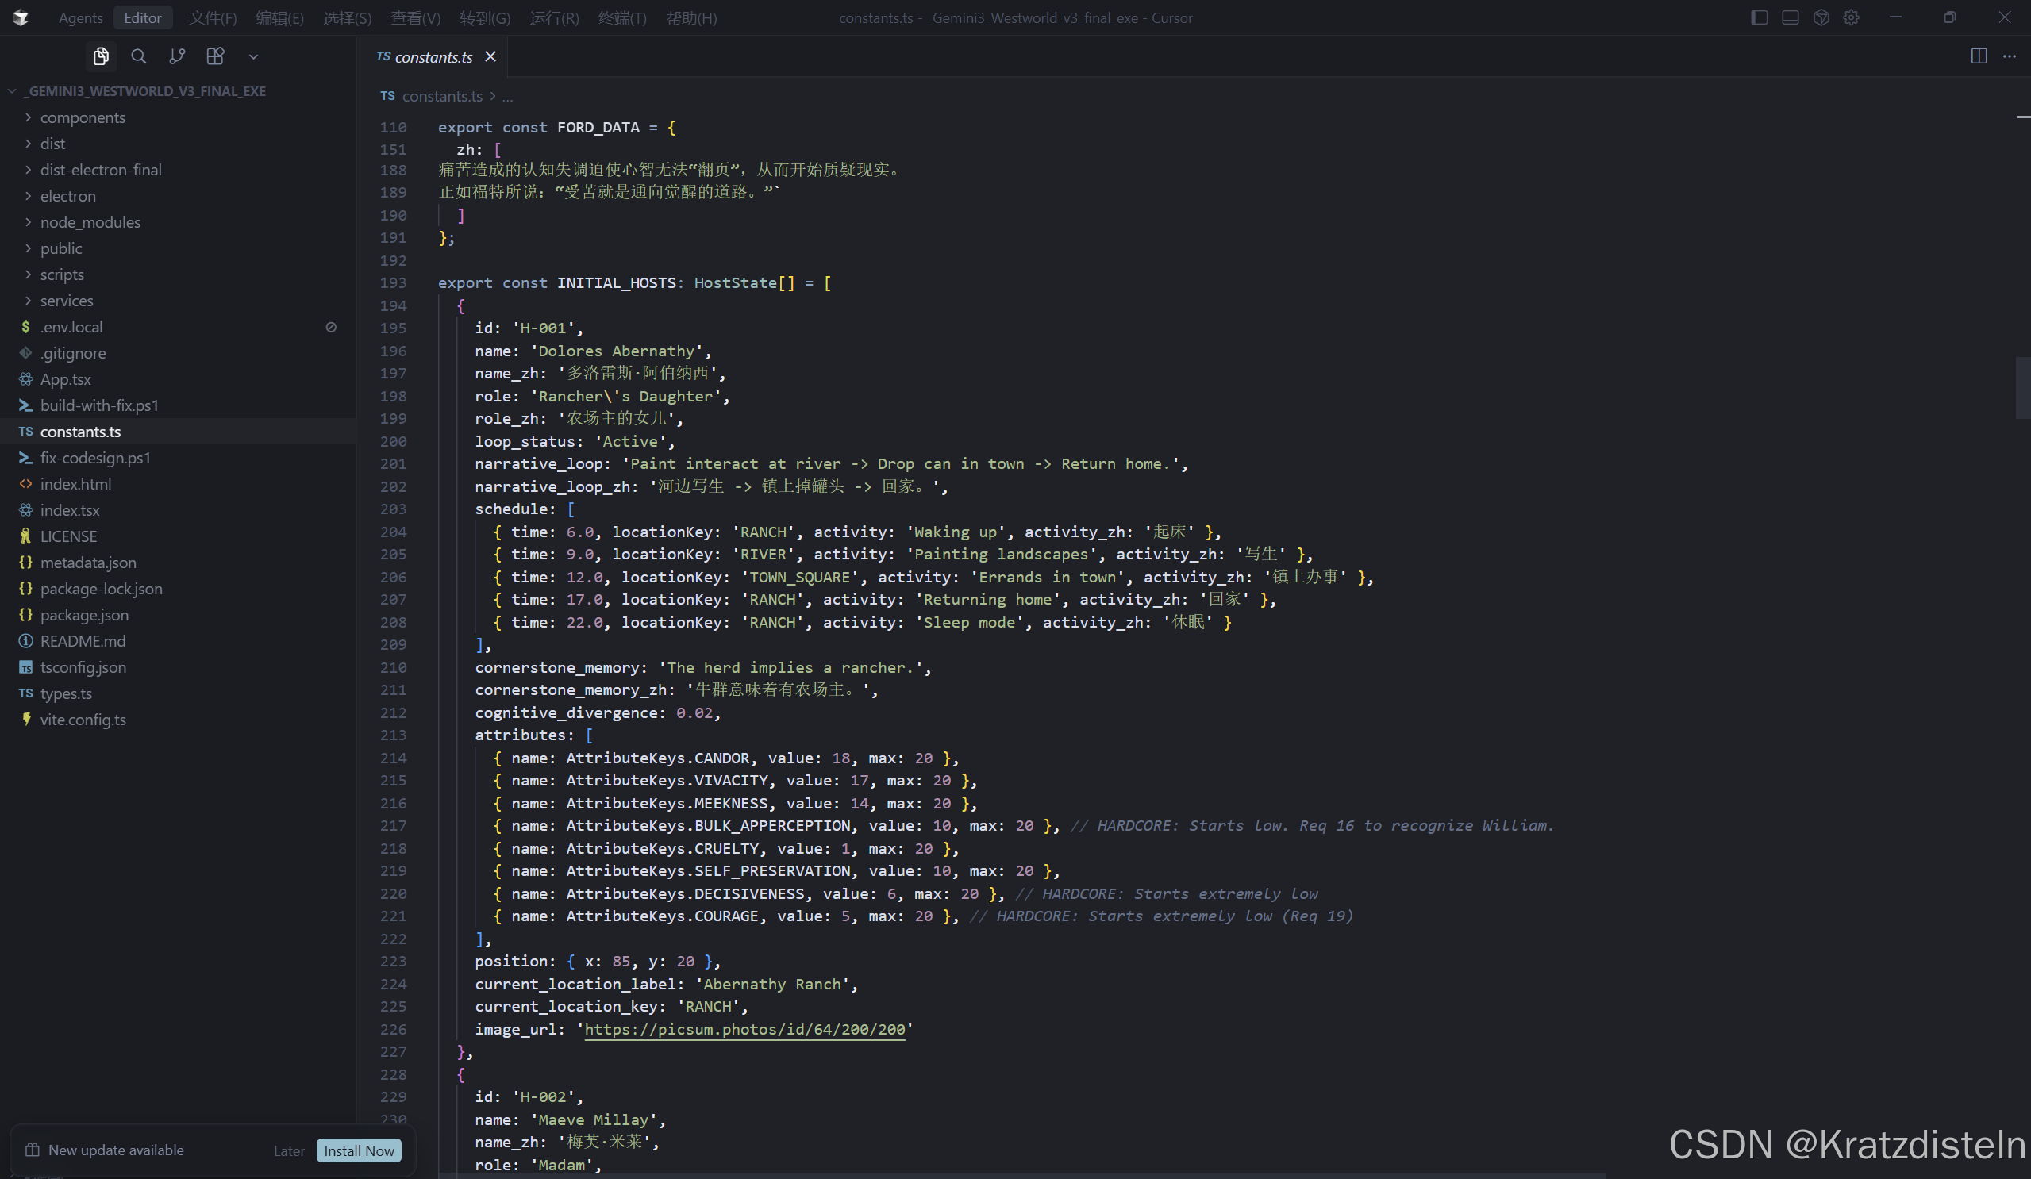Open the Source Control branch icon
Viewport: 2031px width, 1179px height.
pos(176,56)
